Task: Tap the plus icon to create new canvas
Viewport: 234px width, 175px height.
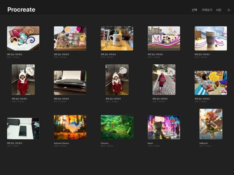Action: tap(229, 10)
